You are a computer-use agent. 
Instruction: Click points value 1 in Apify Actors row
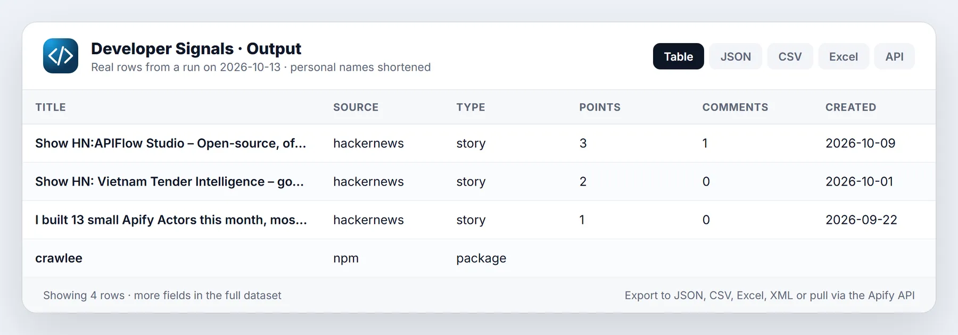[582, 220]
